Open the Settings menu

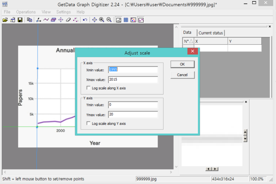coord(63,12)
